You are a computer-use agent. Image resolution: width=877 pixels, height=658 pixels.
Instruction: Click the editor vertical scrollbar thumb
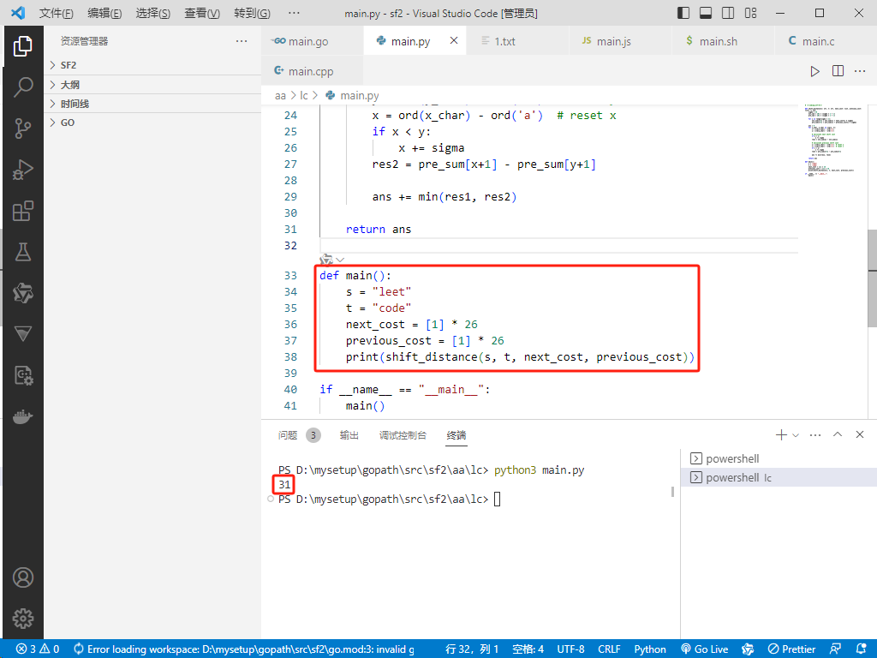[x=872, y=278]
